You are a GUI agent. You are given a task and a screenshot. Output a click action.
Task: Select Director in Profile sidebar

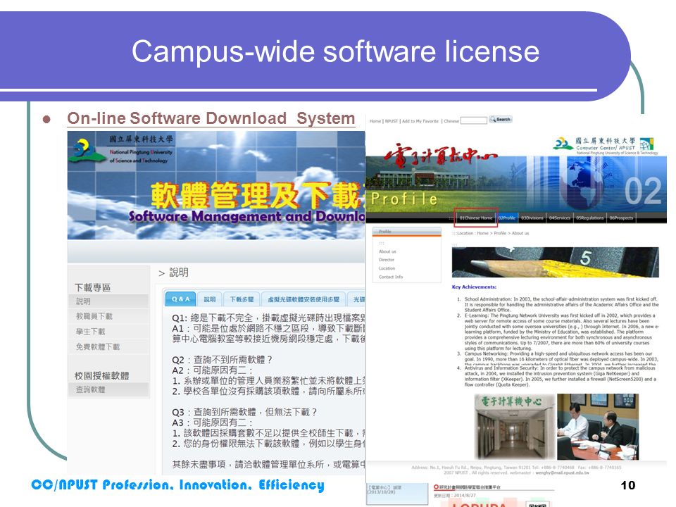coord(387,260)
